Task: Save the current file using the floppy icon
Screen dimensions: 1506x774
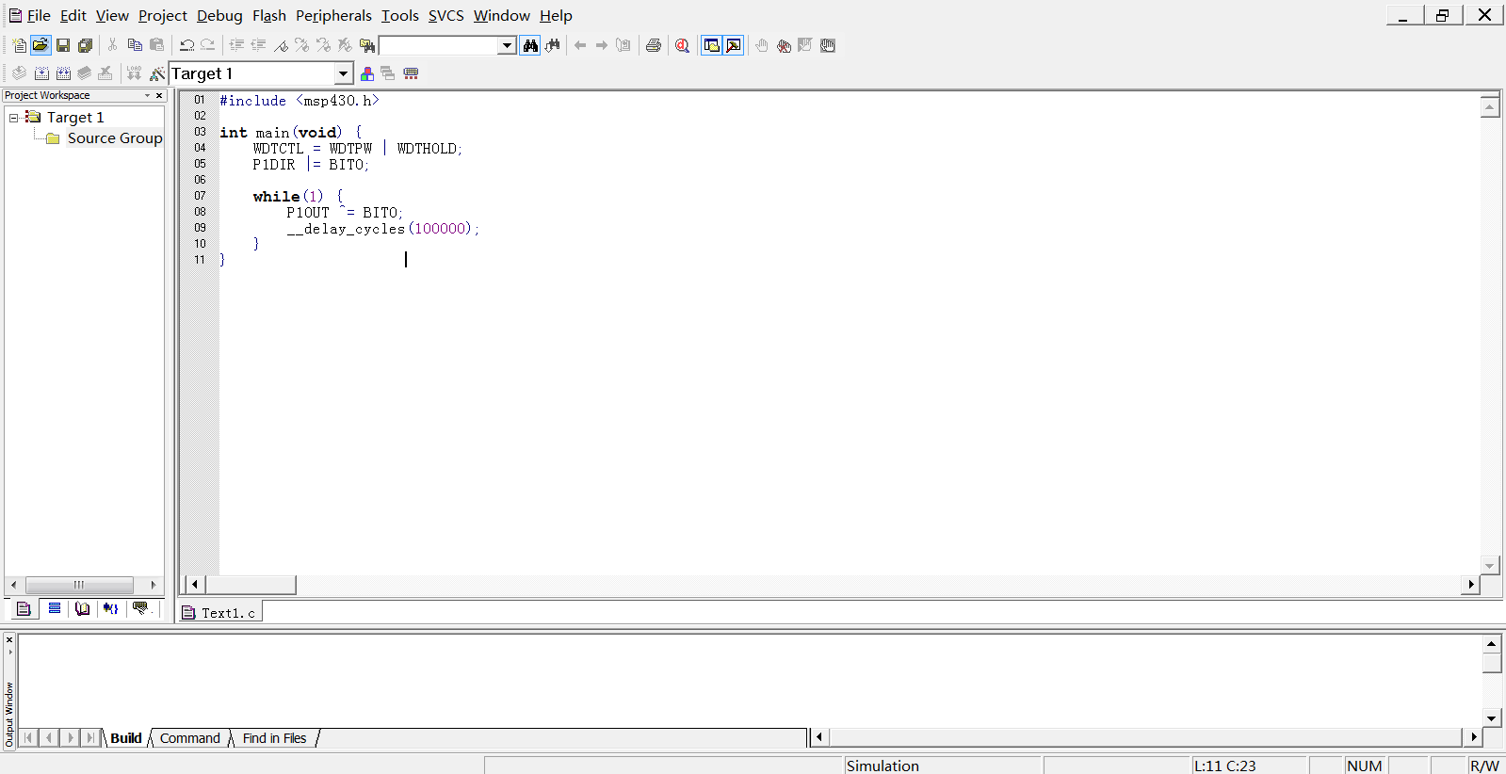Action: tap(63, 45)
